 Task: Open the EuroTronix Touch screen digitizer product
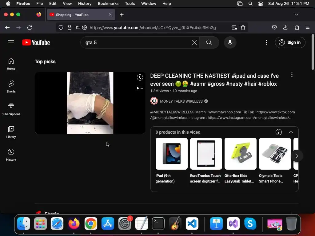click(x=206, y=160)
